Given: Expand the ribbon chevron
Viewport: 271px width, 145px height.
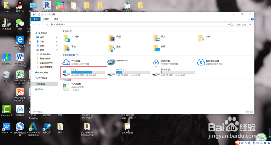Looking at the screenshot, I should coord(249,19).
